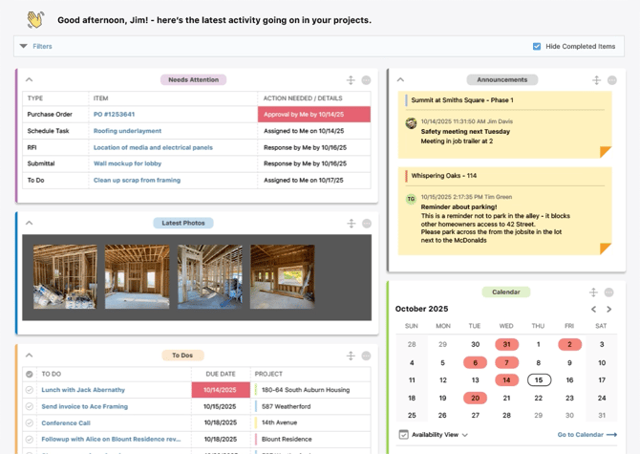Expand the Filters dropdown
Screen dimensions: 640x454
[x=36, y=46]
